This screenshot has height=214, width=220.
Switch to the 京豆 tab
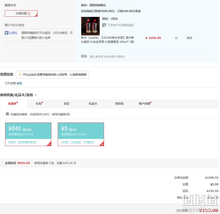point(66,104)
